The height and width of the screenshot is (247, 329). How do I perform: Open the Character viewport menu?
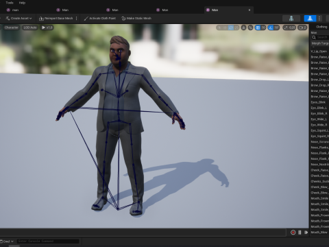point(11,27)
